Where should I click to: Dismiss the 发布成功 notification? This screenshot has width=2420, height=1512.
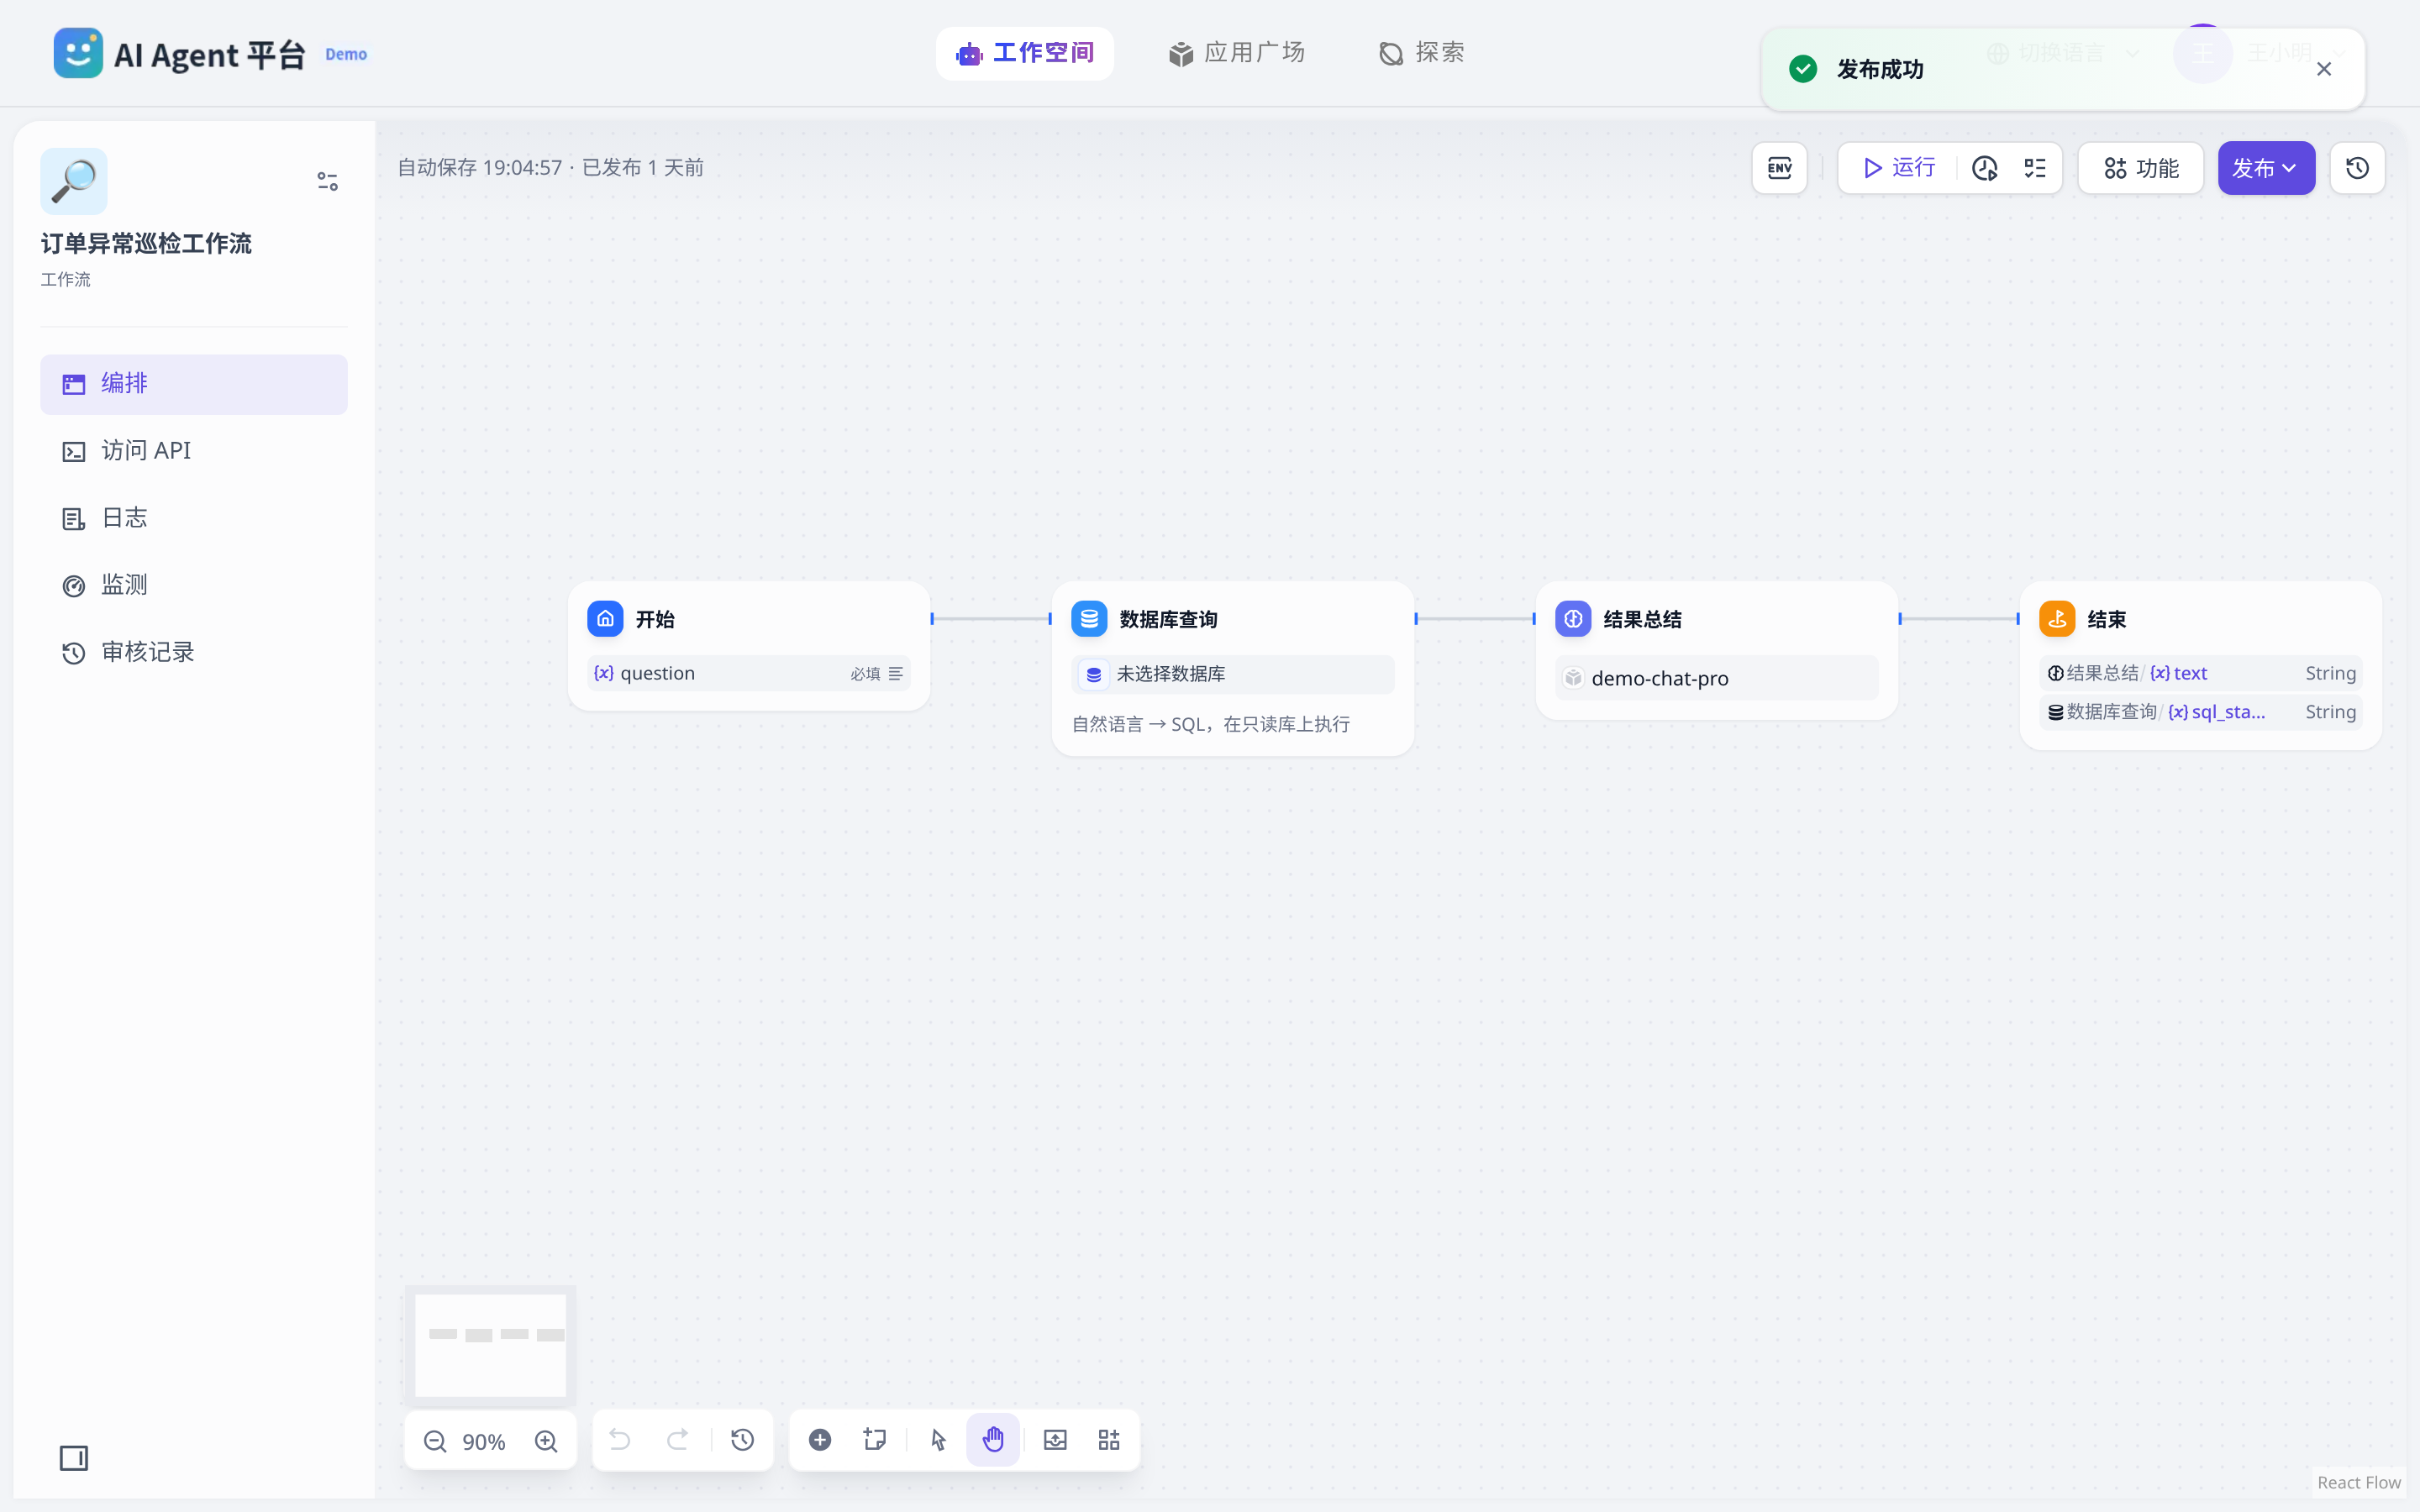2324,69
